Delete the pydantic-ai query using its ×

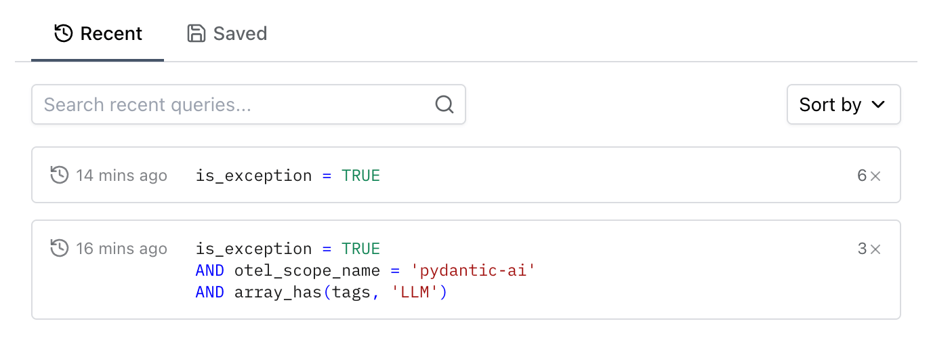[x=875, y=249]
